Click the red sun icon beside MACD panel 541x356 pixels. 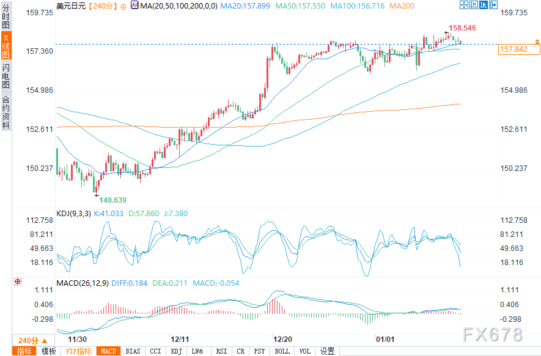coord(17,282)
